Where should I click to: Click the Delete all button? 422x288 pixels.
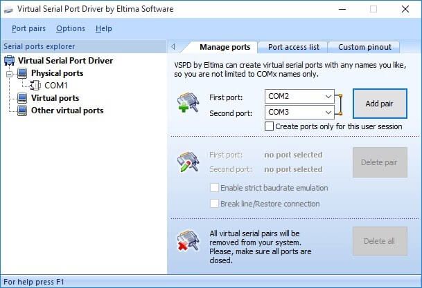pyautogui.click(x=380, y=241)
